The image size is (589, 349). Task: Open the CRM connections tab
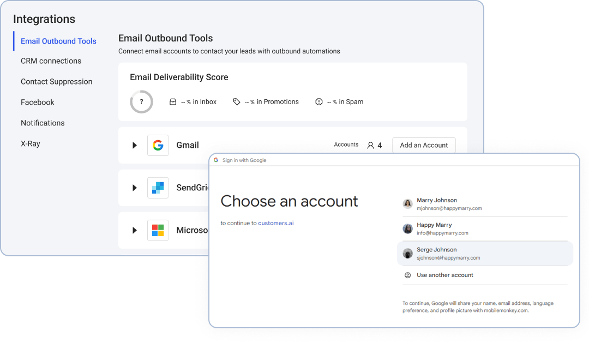click(x=51, y=61)
